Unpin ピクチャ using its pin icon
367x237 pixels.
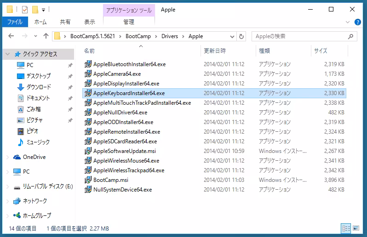pos(70,120)
